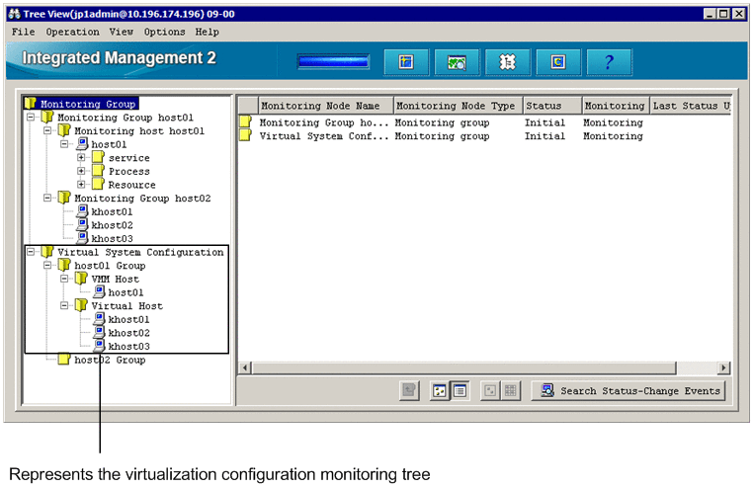Screen dimensions: 753x488
Task: Click the Search Status-Change Events button
Action: (x=628, y=391)
